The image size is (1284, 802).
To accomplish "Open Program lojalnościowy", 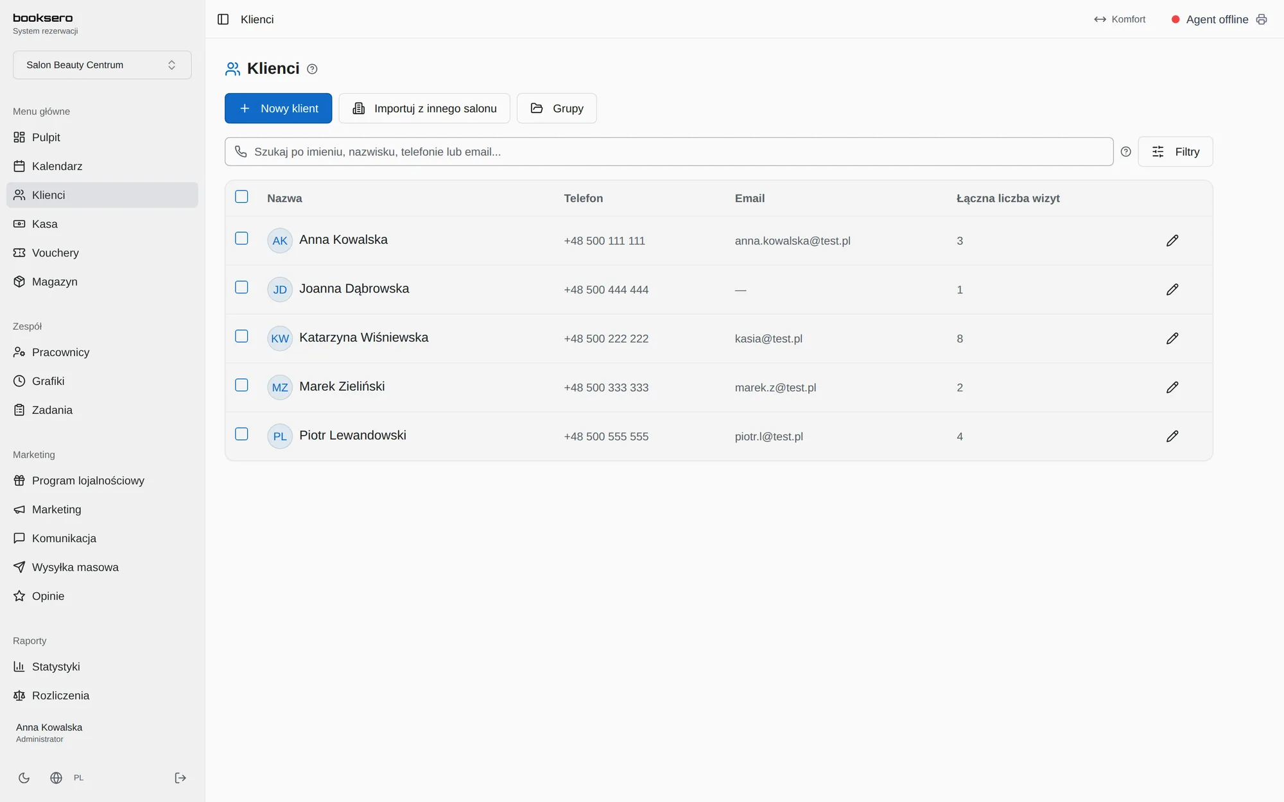I will point(102,481).
